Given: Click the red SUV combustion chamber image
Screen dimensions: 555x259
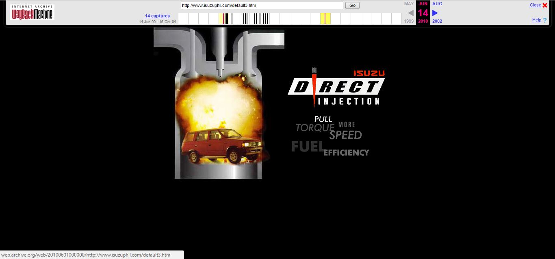Looking at the screenshot, I should (x=219, y=103).
